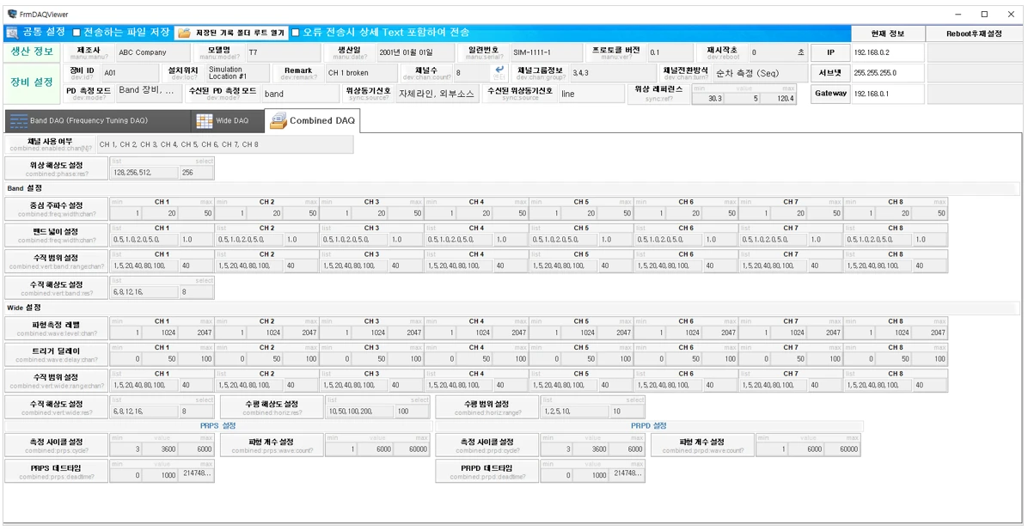The image size is (1028, 531).
Task: Click the Band DAQ tab's waveform icon
Action: (x=19, y=120)
